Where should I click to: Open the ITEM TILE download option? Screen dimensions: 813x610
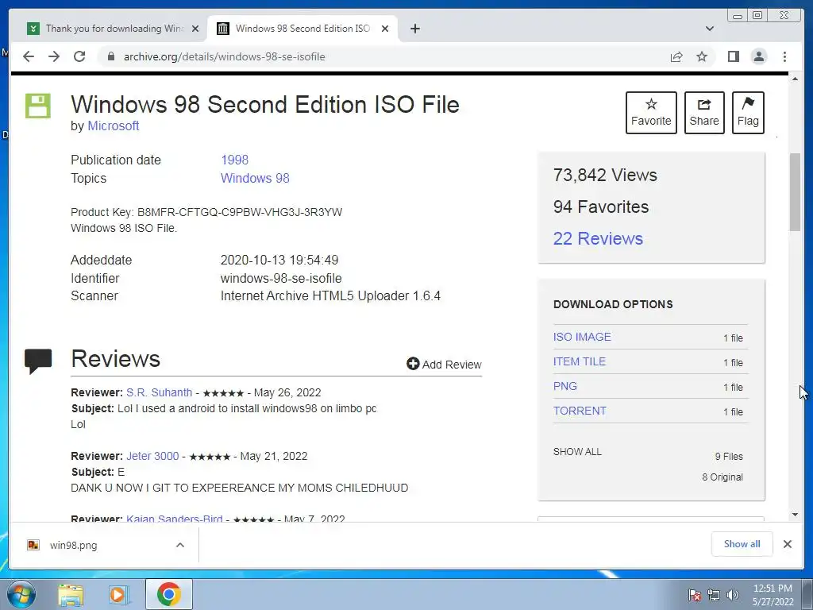coord(579,361)
